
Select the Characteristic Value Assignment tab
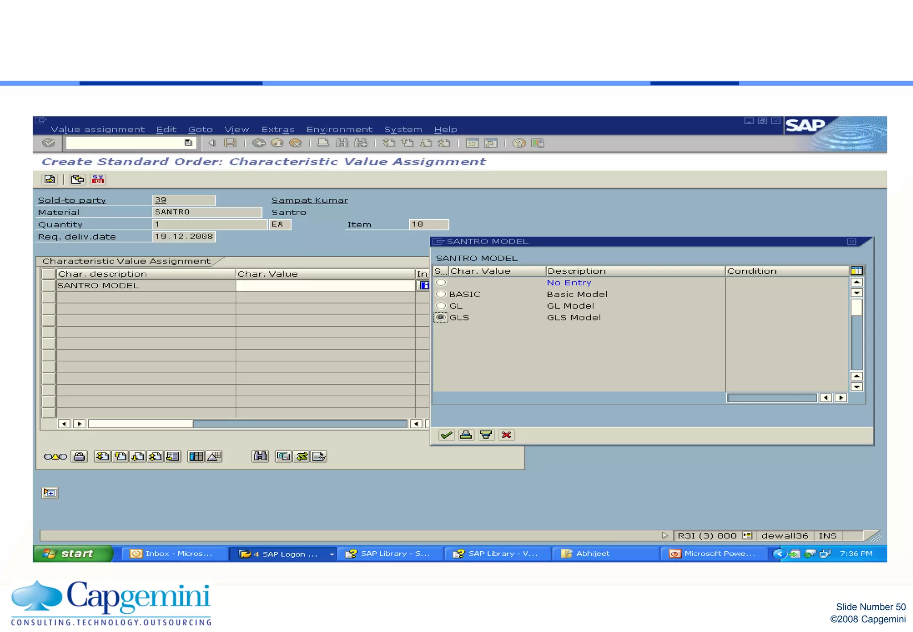click(127, 261)
